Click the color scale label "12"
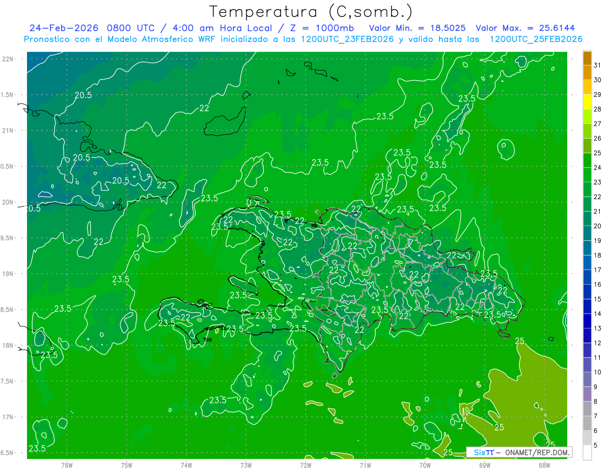 click(x=597, y=343)
